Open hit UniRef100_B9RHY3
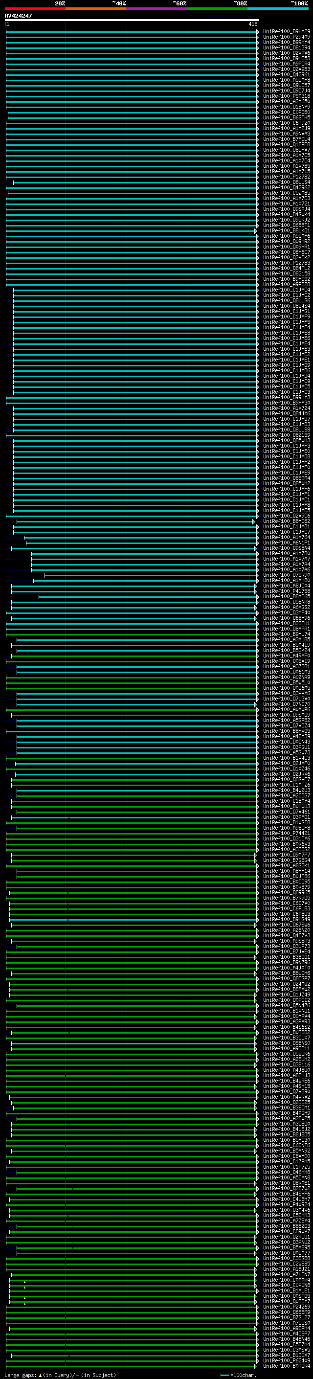This screenshot has width=313, height=1379. (287, 397)
